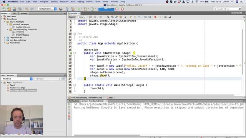Open the Members dropdown in Navigator
The height and width of the screenshot is (138, 246).
pos(17,79)
